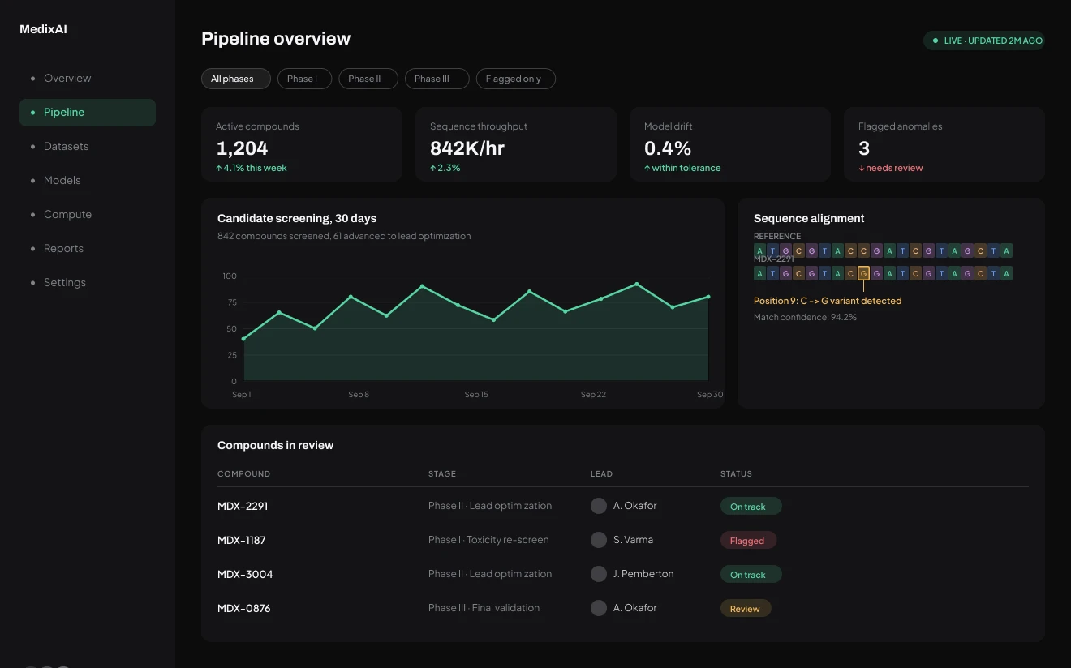Viewport: 1071px width, 668px height.
Task: Open Settings in the sidebar
Action: click(88, 283)
